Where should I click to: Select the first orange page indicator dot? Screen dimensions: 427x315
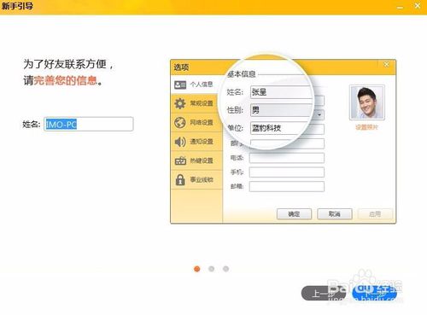point(196,269)
